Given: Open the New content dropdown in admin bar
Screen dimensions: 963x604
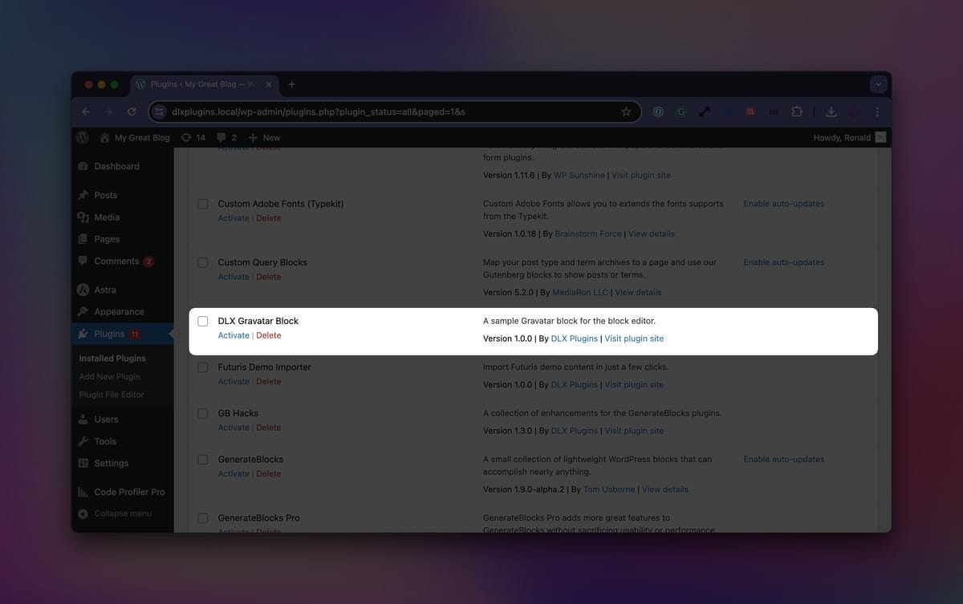Looking at the screenshot, I should pyautogui.click(x=264, y=137).
